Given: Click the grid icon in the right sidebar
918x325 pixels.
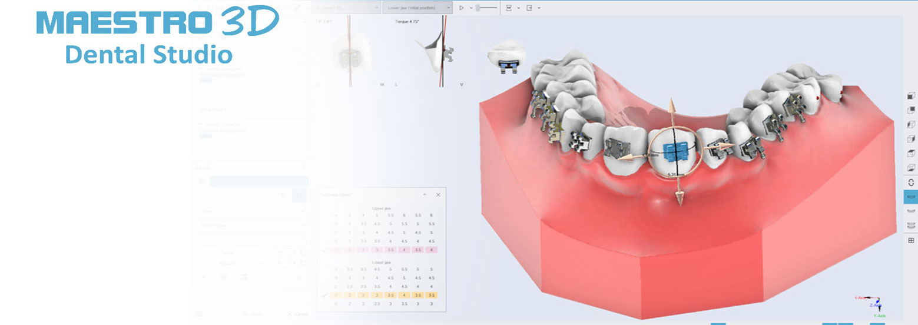Looking at the screenshot, I should coord(911,240).
